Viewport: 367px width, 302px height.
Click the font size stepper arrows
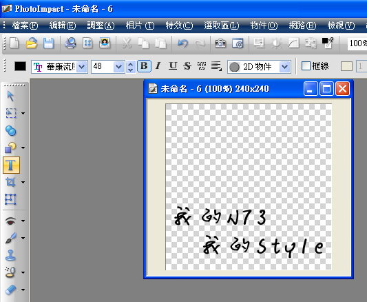(x=131, y=67)
